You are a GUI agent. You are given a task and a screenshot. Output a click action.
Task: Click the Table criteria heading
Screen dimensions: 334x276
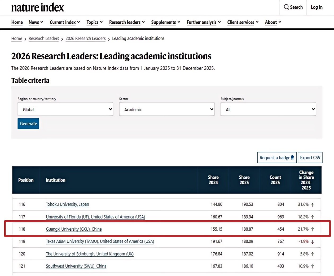[x=30, y=80]
